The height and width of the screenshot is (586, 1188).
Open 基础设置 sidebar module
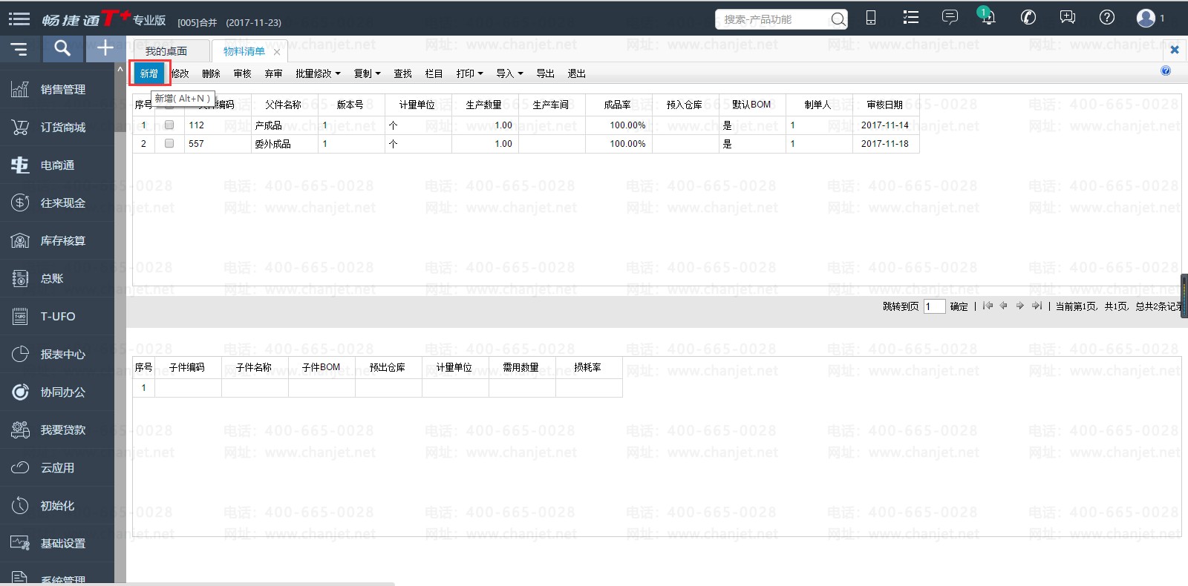pos(57,543)
